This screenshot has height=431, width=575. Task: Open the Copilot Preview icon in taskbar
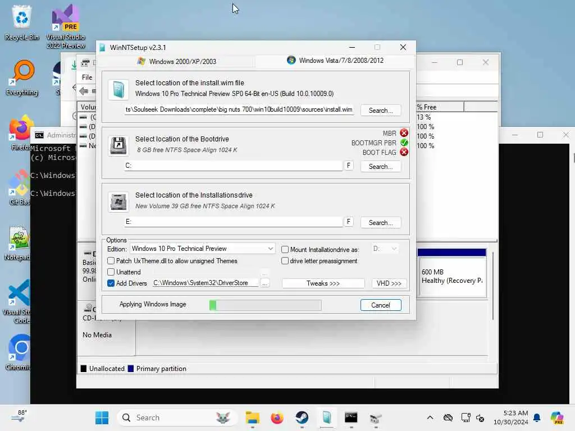click(x=557, y=418)
